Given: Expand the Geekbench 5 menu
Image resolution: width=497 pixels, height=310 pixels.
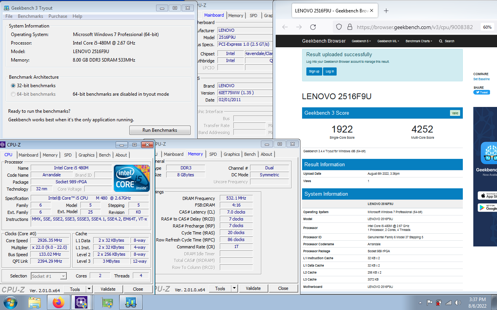Looking at the screenshot, I should [x=361, y=41].
